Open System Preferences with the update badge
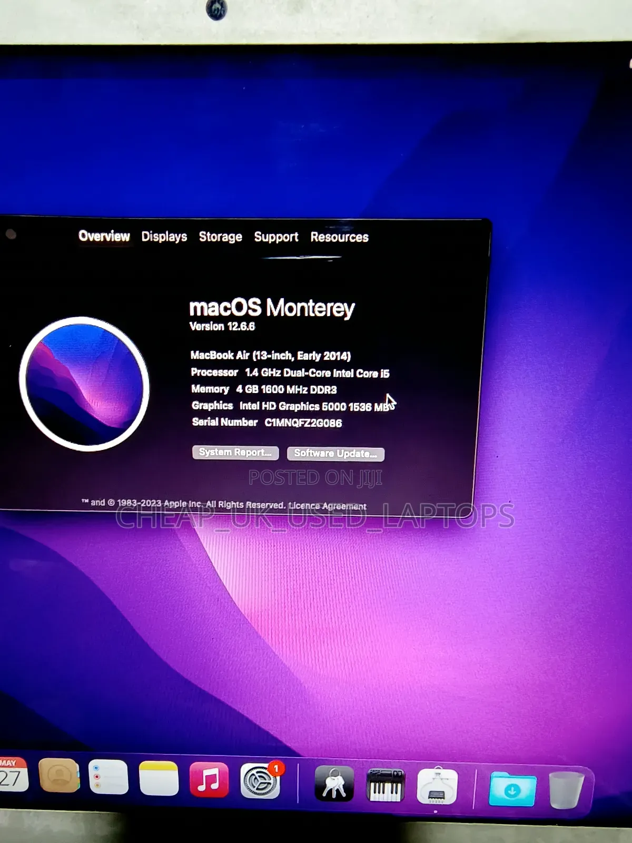The width and height of the screenshot is (632, 843). click(260, 781)
